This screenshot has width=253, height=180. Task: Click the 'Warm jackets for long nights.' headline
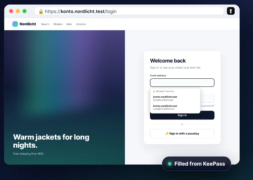51,141
